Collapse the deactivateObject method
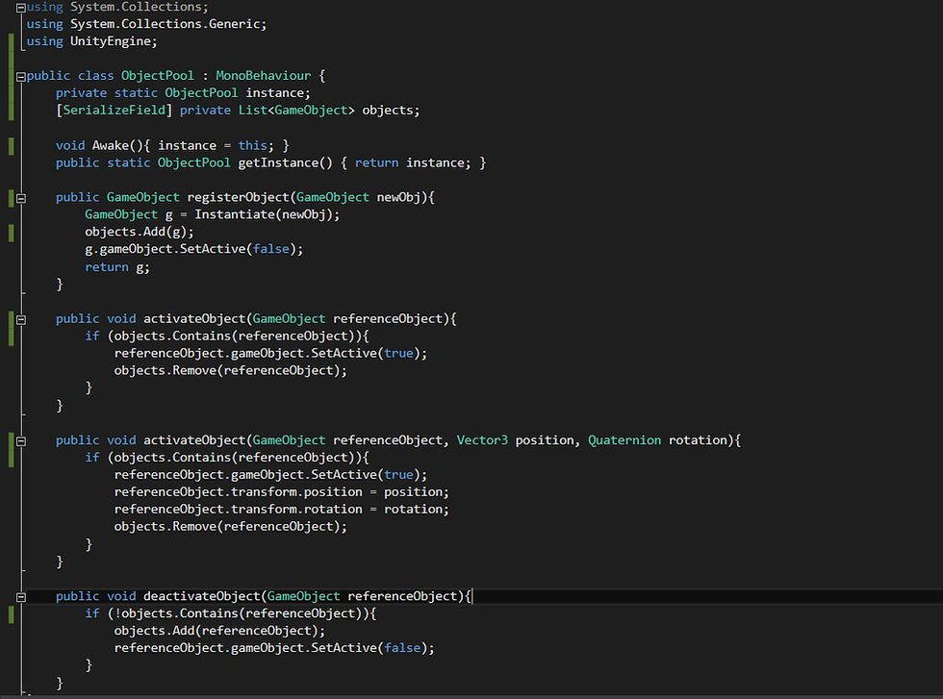943x699 pixels. point(21,597)
